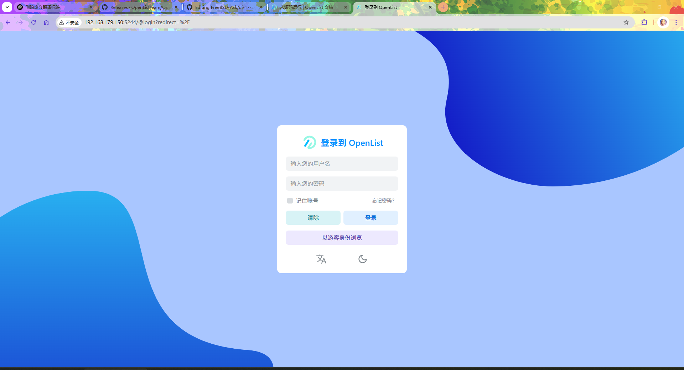This screenshot has height=370, width=684.
Task: Tick the 记住账号 checkbox
Action: click(290, 201)
